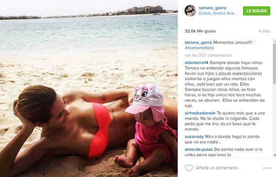Click the scrollbar up arrow in comments
The image size is (276, 177).
[x=274, y=41]
